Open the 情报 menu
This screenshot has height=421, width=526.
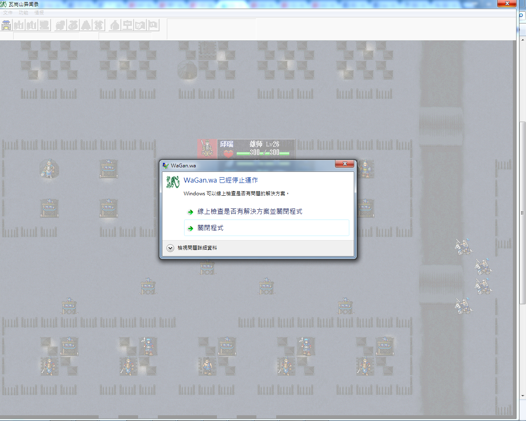coord(39,13)
